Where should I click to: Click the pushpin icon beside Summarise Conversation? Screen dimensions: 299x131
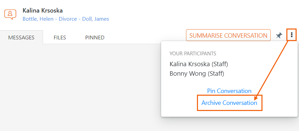point(279,35)
